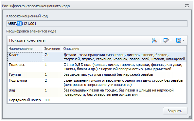Click the Описание column header
Screen dimensions: 194x121
(124, 49)
